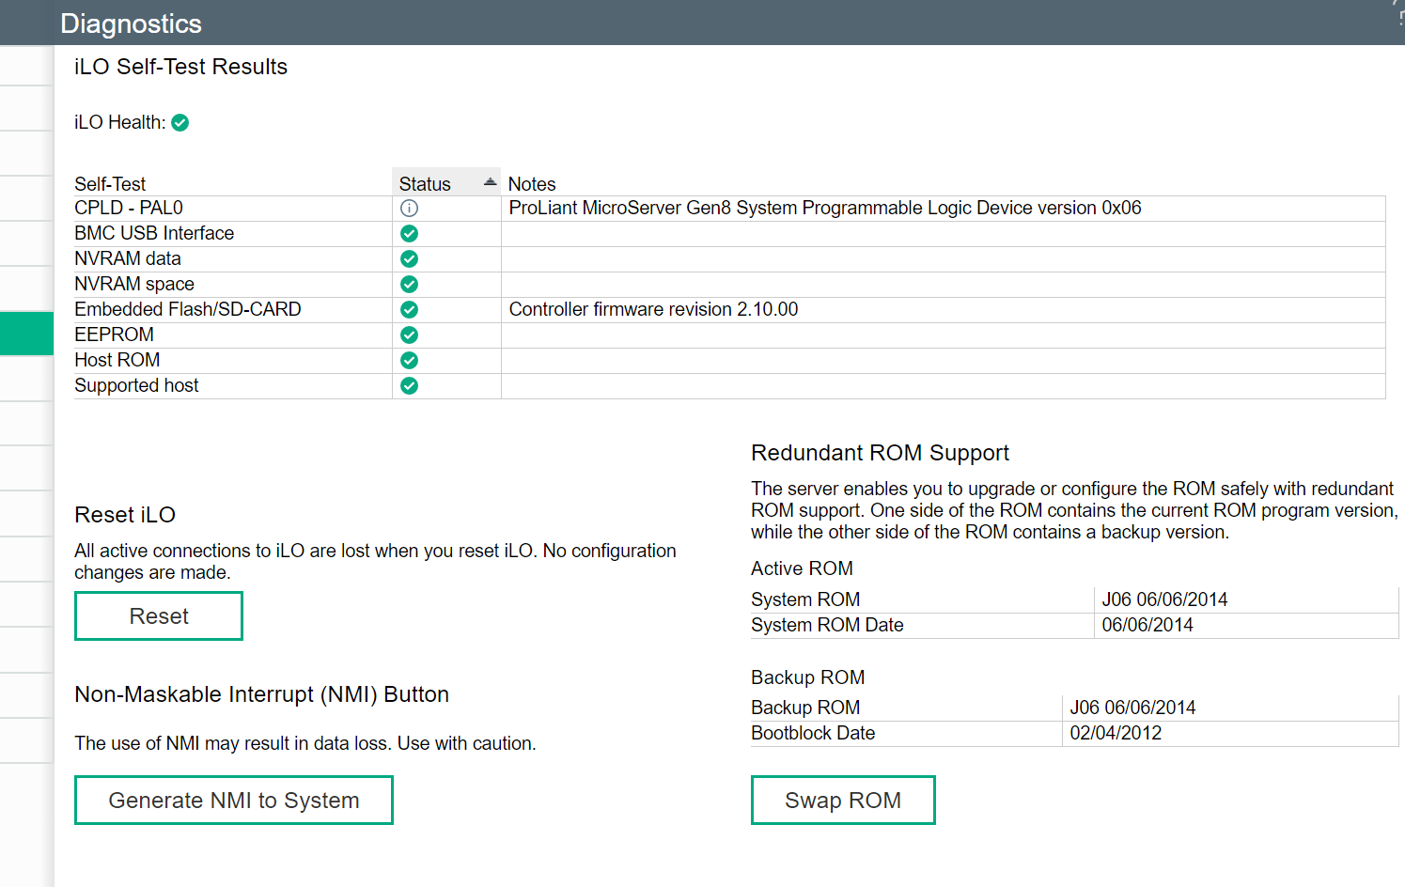Click the Host ROM status check icon
Screen dimensions: 1405x887
click(x=409, y=360)
